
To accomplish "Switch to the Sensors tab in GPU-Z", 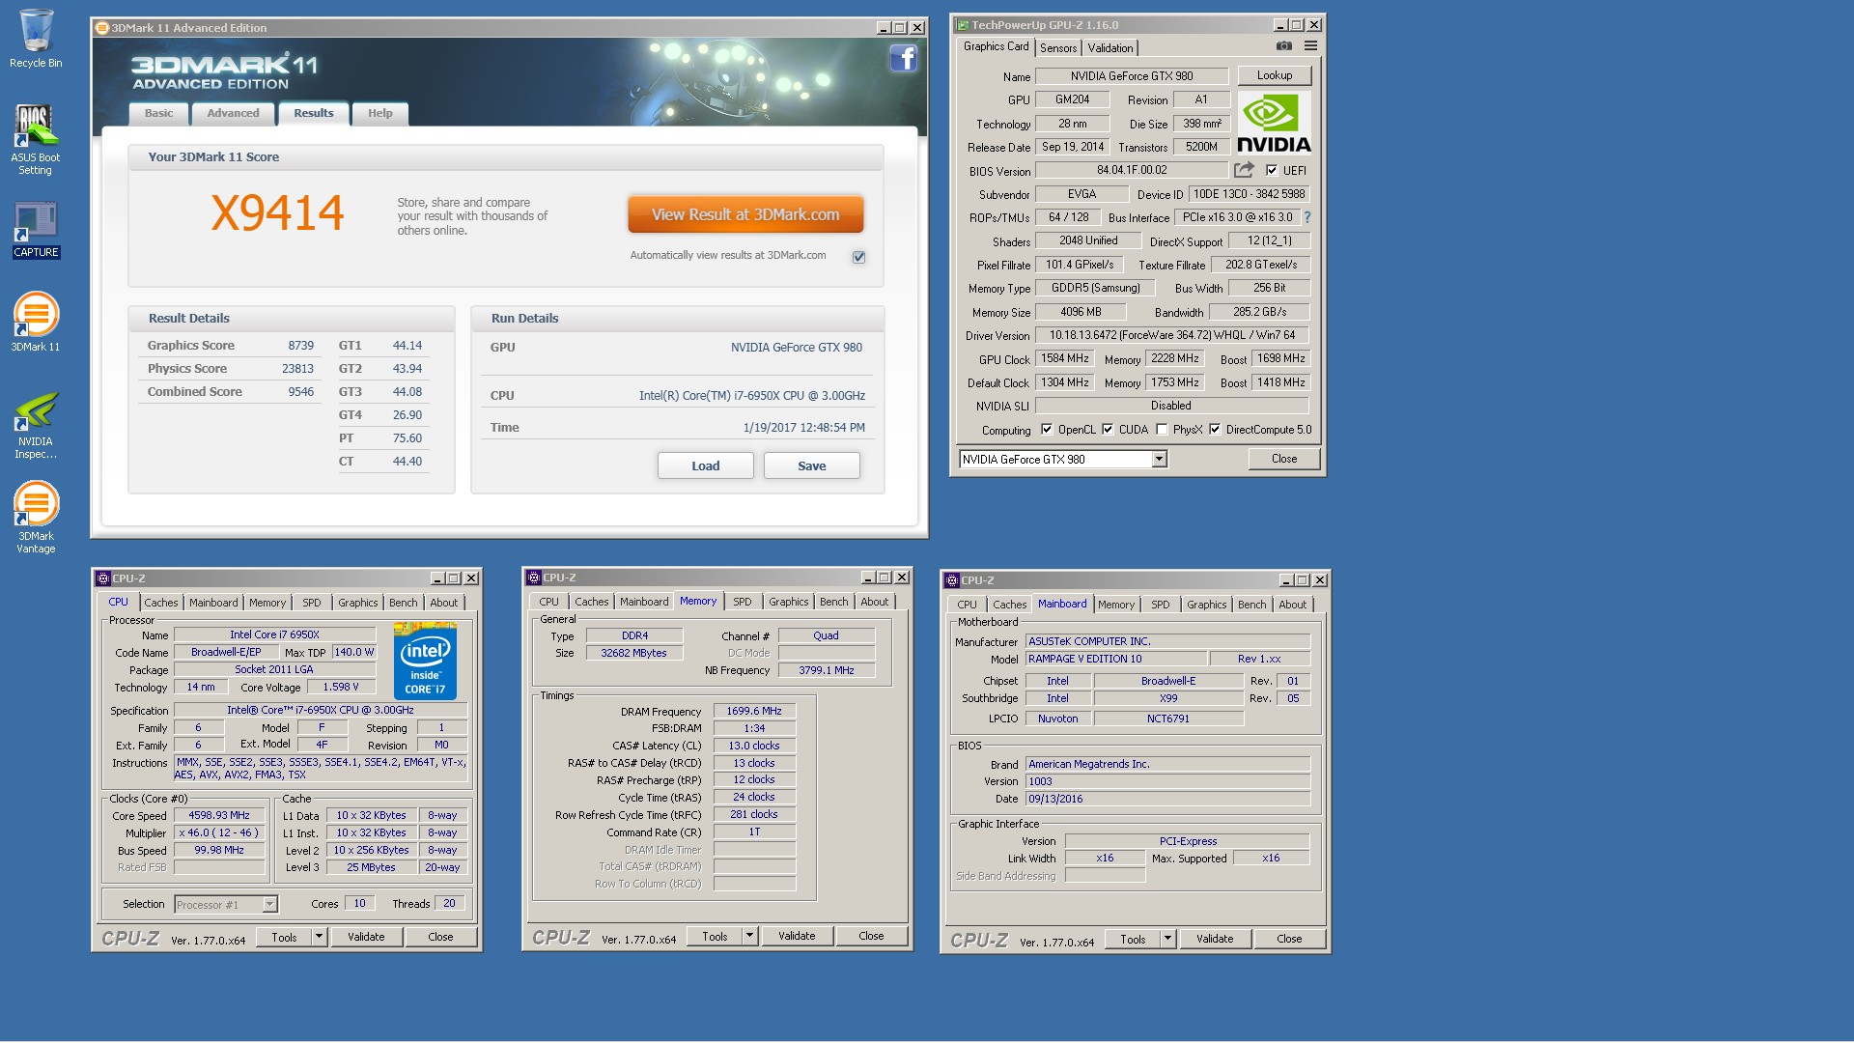I will pyautogui.click(x=1058, y=48).
